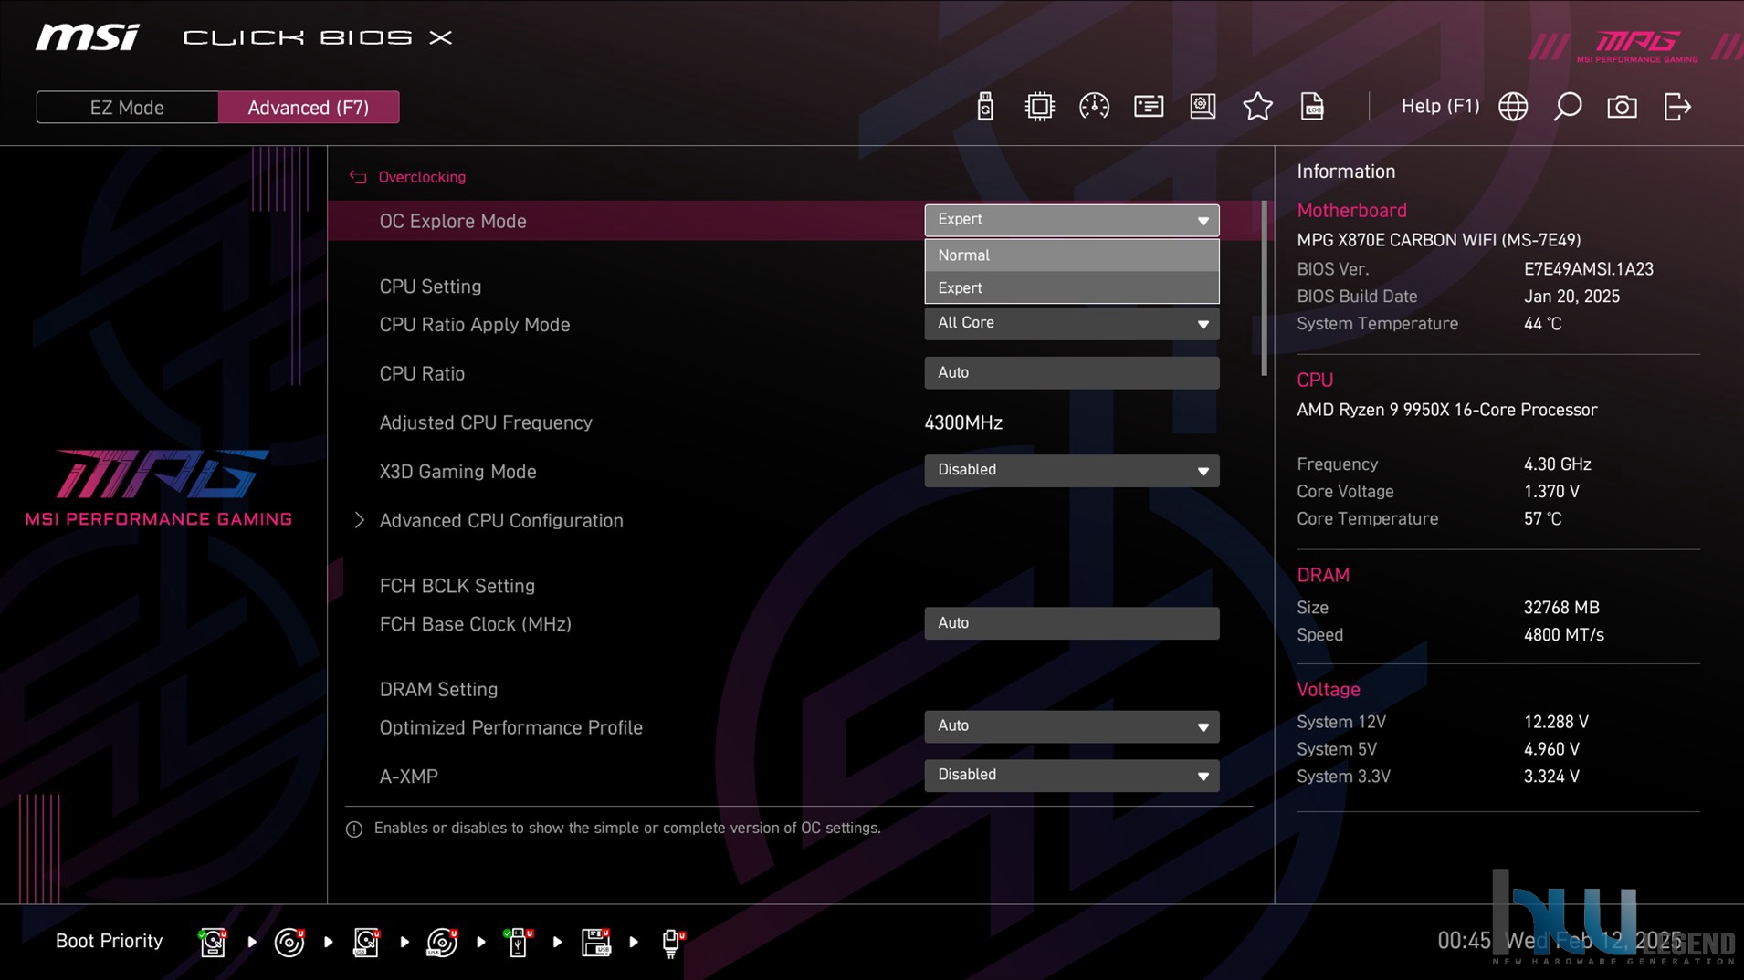Open the M-Flash USB update icon
This screenshot has width=1744, height=980.
(x=984, y=107)
